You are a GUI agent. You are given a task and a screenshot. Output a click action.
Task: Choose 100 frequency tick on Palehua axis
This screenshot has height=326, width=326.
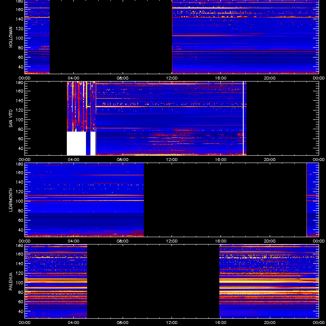tap(20, 283)
